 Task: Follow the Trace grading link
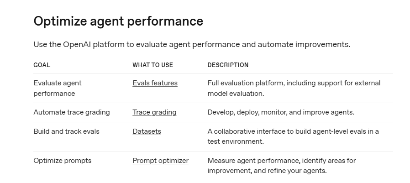point(154,112)
